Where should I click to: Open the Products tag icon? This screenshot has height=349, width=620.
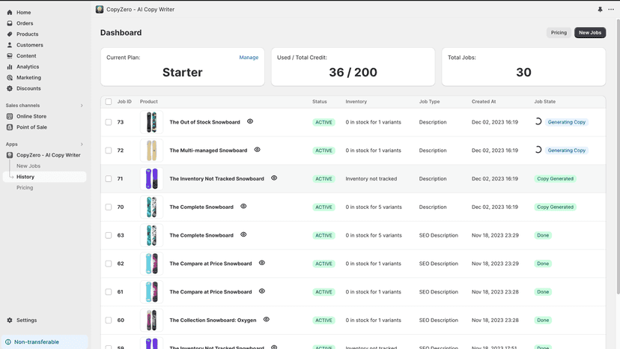pos(10,34)
